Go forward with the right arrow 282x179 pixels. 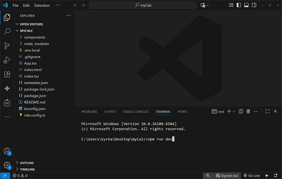[83, 5]
